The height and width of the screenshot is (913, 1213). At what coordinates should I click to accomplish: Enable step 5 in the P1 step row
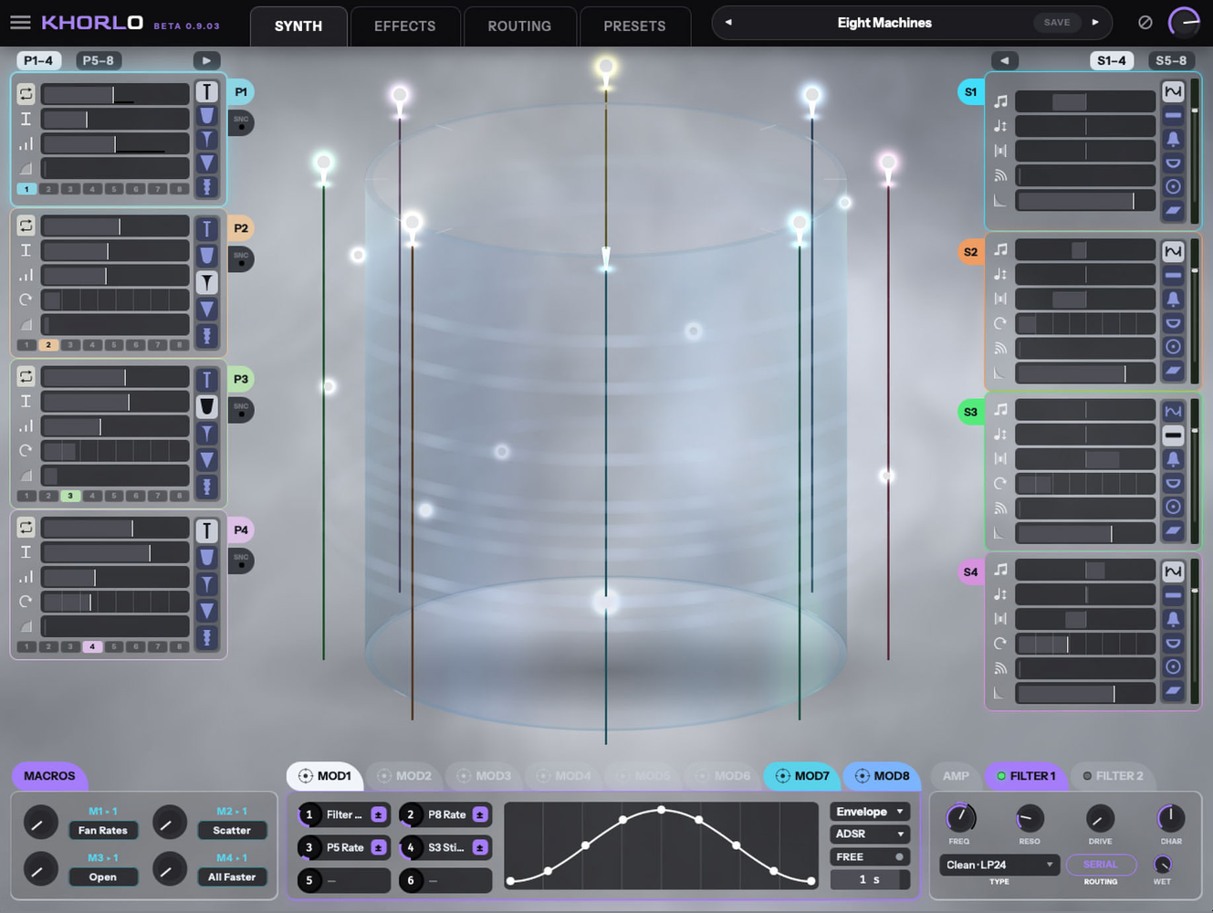coord(114,189)
